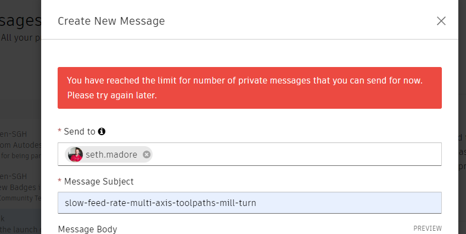Click seth.madore's avatar picture in the chip
Screen dimensions: 466x234
point(76,155)
